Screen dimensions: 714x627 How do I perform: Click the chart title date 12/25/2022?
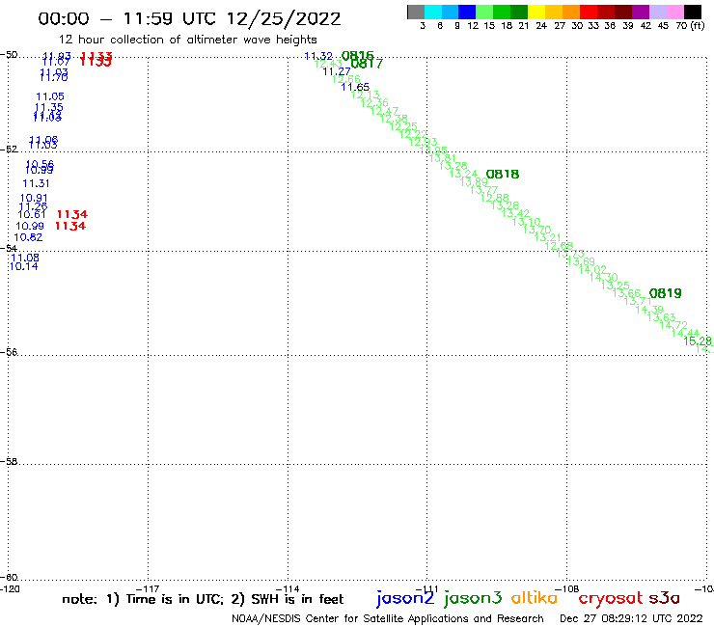pos(284,19)
